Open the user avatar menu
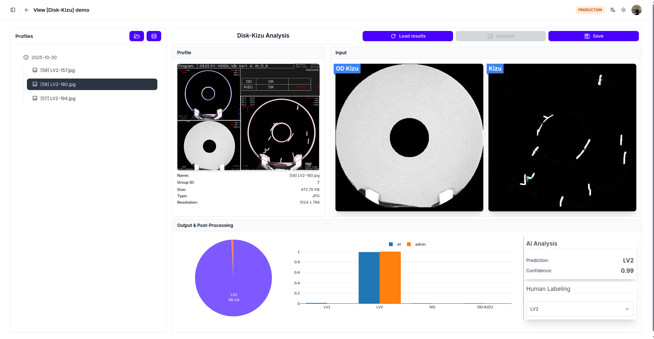 [x=636, y=10]
